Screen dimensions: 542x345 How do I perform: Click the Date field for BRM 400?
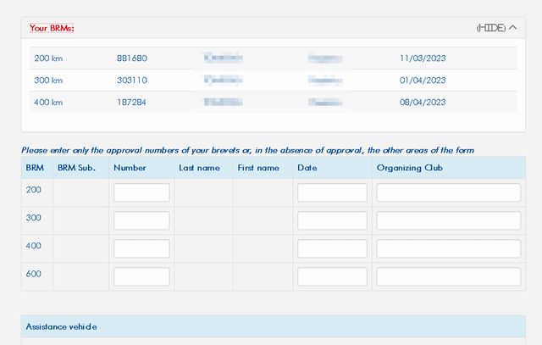point(332,248)
